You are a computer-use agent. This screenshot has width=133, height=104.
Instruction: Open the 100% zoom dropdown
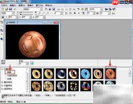click(x=101, y=9)
